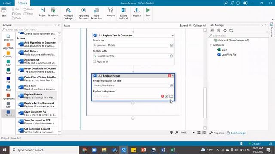This screenshot has height=154, width=275.
Task: Toggle the Replace all checkbox
Action: click(95, 62)
